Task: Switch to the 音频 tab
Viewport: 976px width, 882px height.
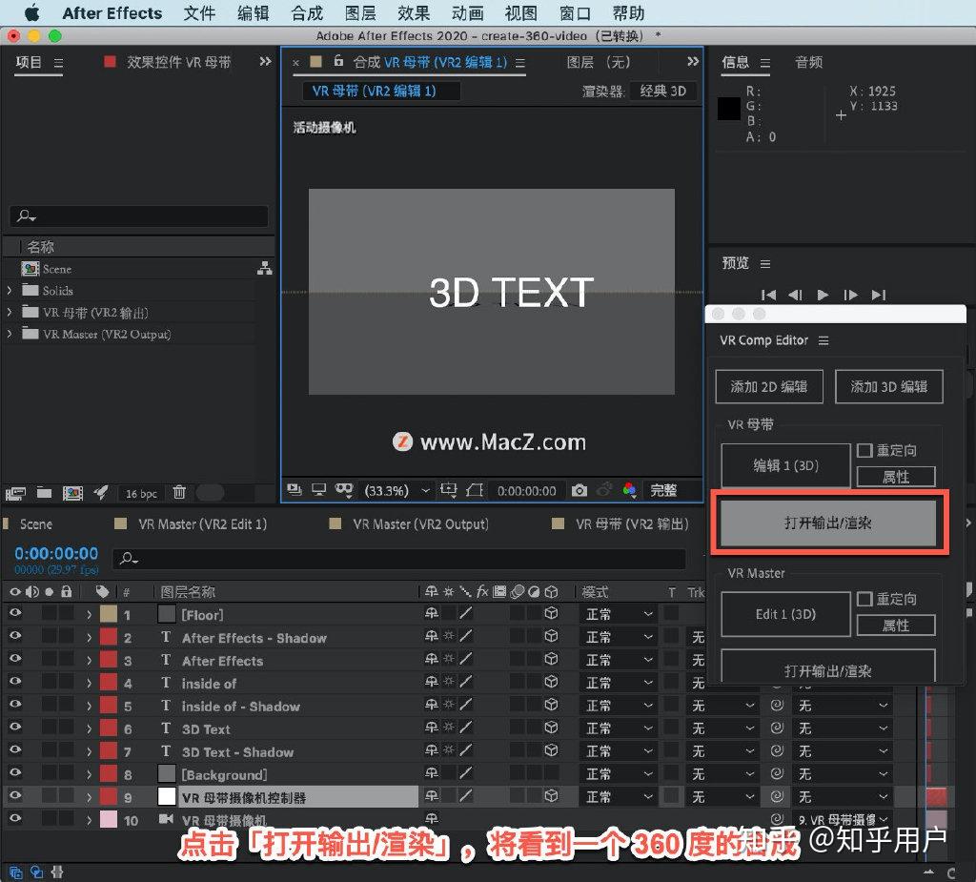Action: point(808,63)
